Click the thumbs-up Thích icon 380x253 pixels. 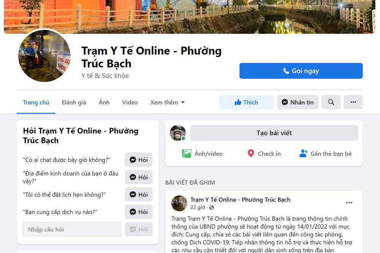238,102
